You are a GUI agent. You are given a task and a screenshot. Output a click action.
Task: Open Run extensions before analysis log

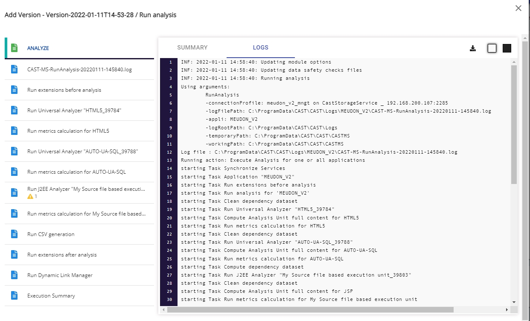click(79, 90)
